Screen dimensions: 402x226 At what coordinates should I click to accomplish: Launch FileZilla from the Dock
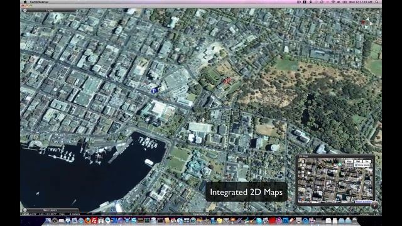pyautogui.click(x=94, y=220)
